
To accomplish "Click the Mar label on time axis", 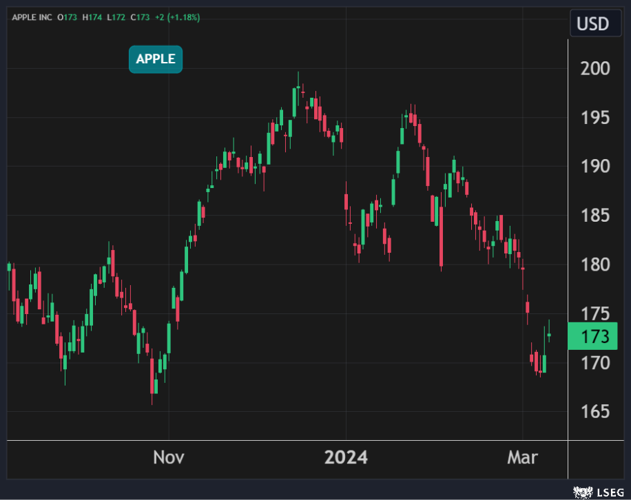I will click(523, 457).
